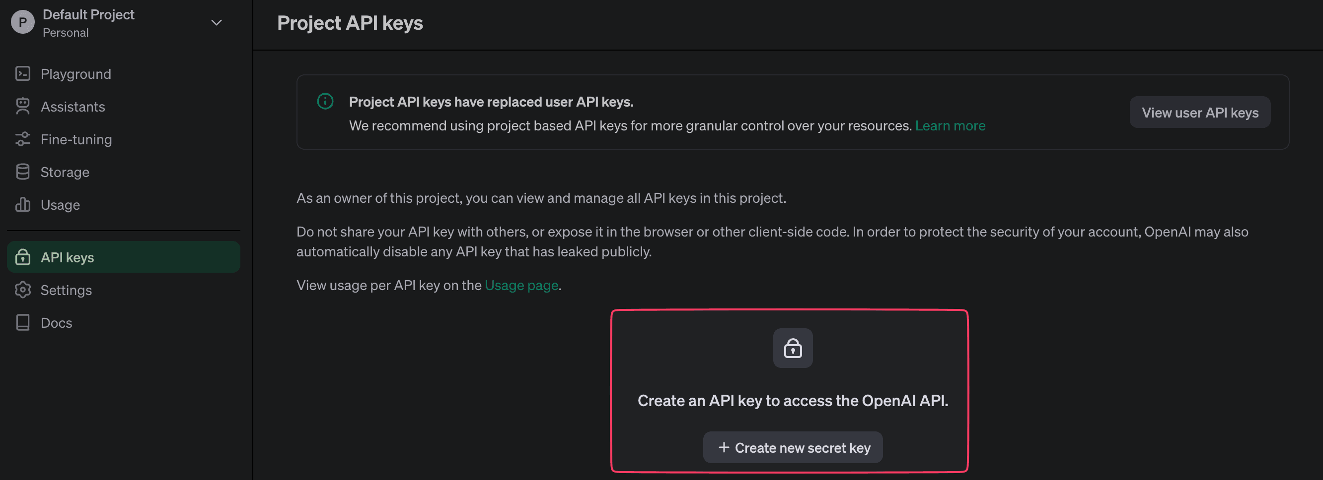Click the info circle icon in the notice banner
The height and width of the screenshot is (480, 1323).
point(325,101)
